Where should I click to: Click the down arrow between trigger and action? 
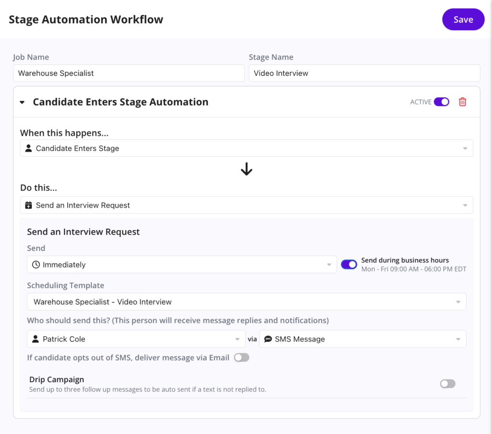(x=246, y=169)
